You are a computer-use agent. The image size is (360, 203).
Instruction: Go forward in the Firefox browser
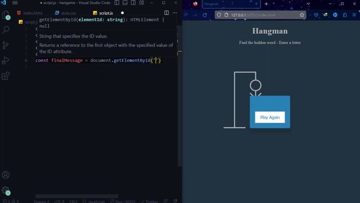point(195,15)
